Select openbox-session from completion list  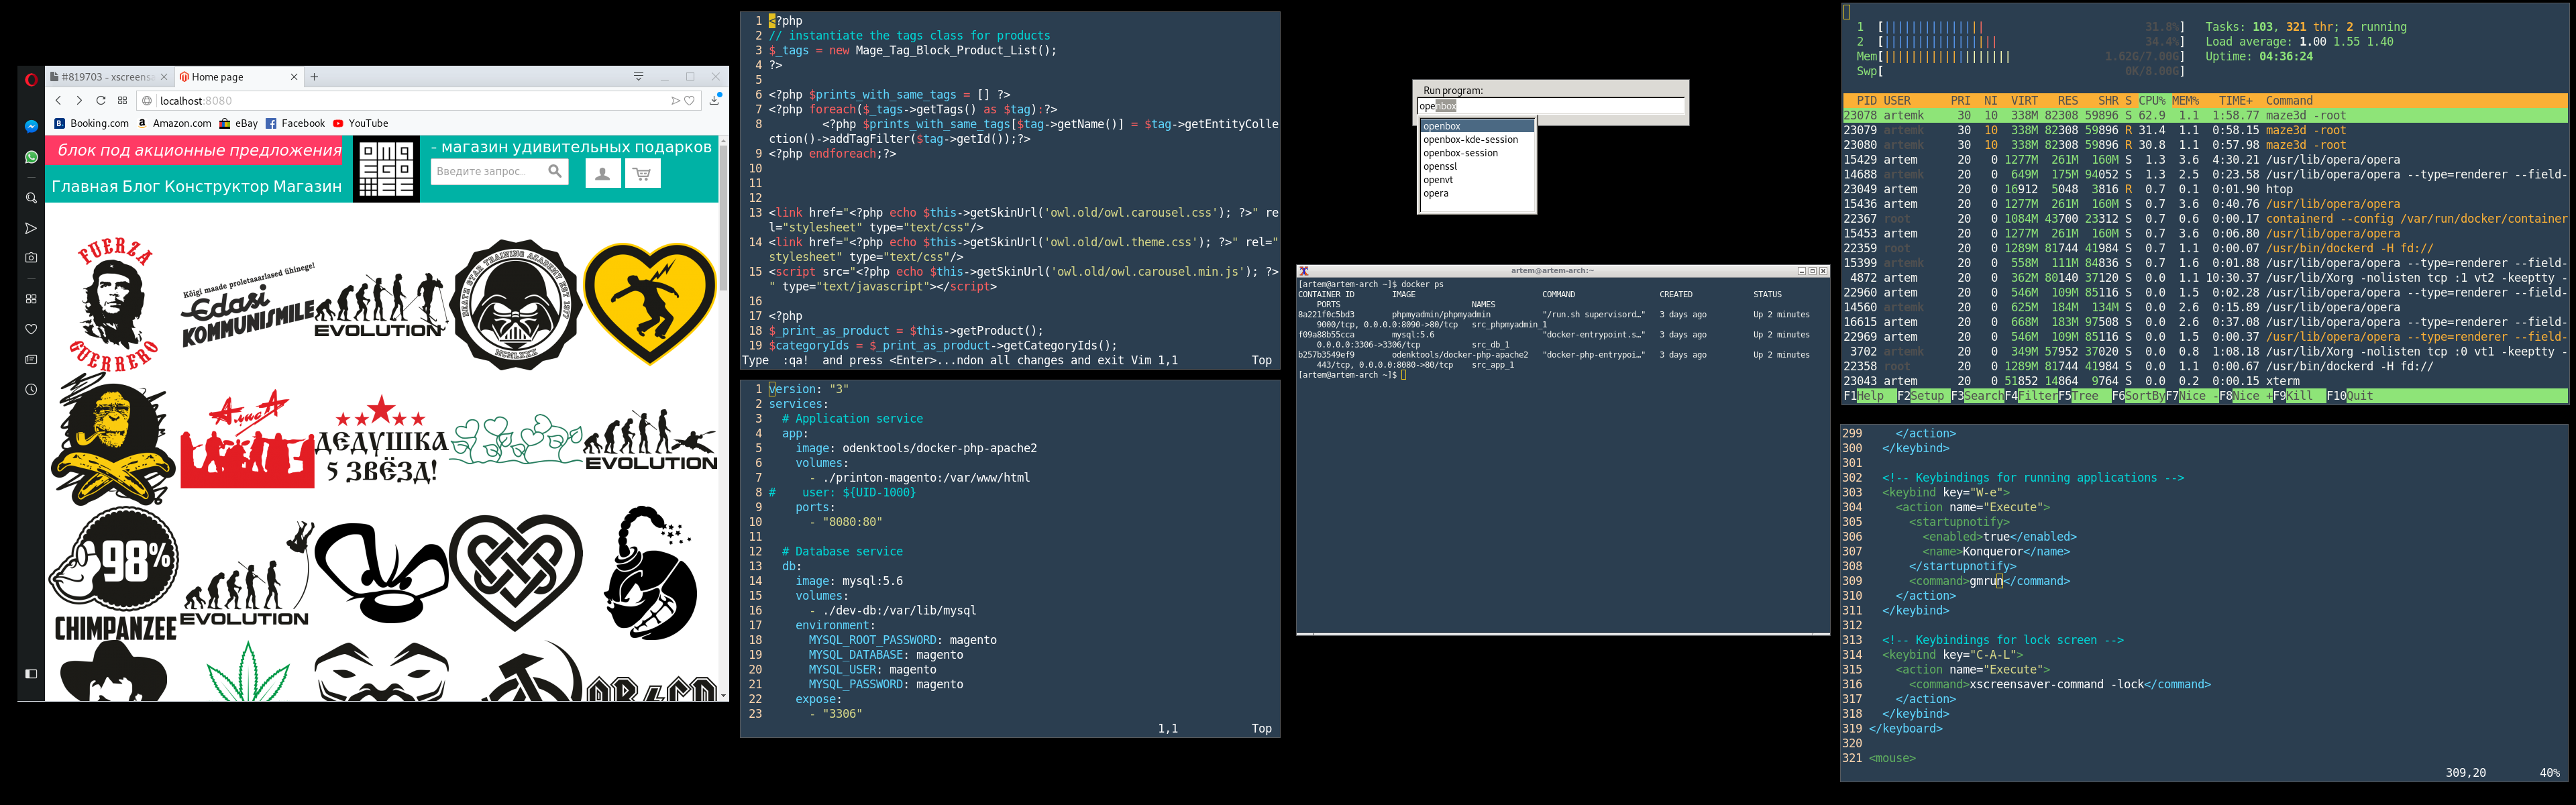1460,153
